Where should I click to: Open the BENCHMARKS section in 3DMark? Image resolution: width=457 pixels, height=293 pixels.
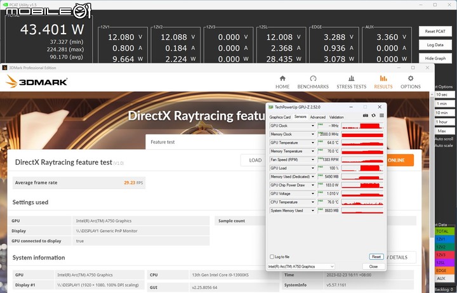point(313,82)
